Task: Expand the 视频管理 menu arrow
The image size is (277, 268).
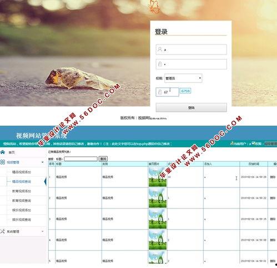Action: coord(43,162)
